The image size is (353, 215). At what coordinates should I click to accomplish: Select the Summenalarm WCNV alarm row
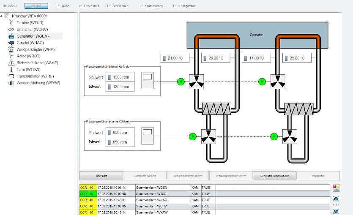[x=205, y=206]
